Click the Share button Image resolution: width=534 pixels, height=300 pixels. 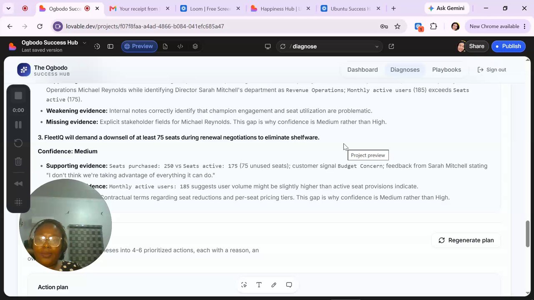coord(476,46)
